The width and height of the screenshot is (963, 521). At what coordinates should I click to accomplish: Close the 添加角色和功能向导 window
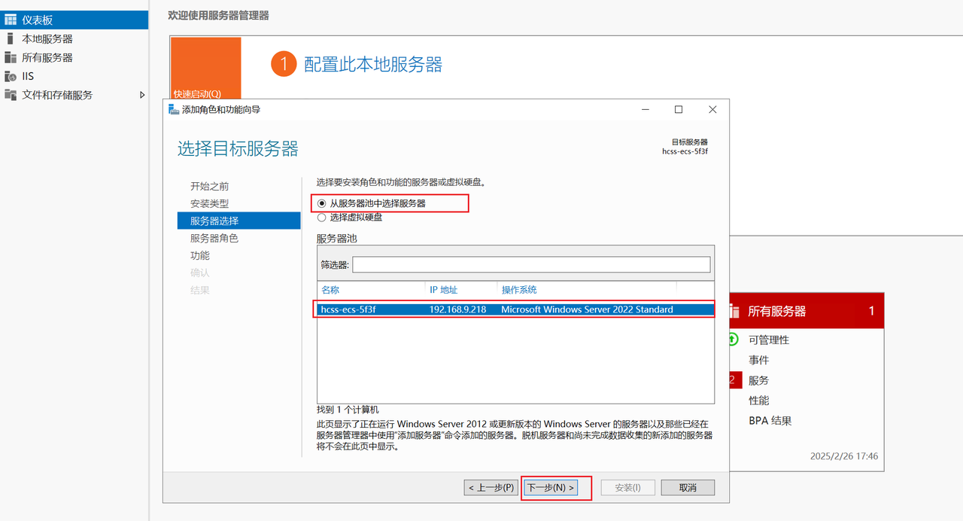tap(712, 110)
